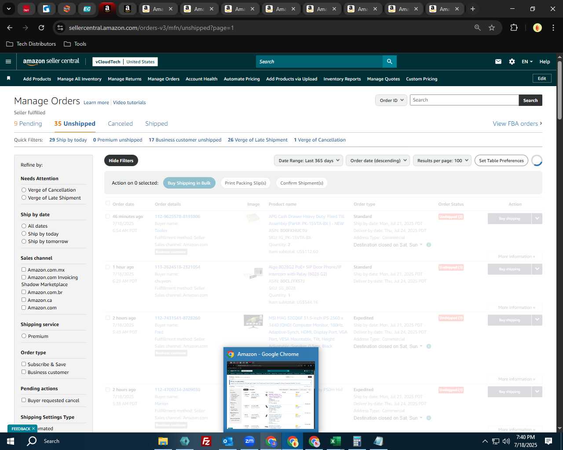Click the zoom magnifier icon in address bar

[x=477, y=28]
